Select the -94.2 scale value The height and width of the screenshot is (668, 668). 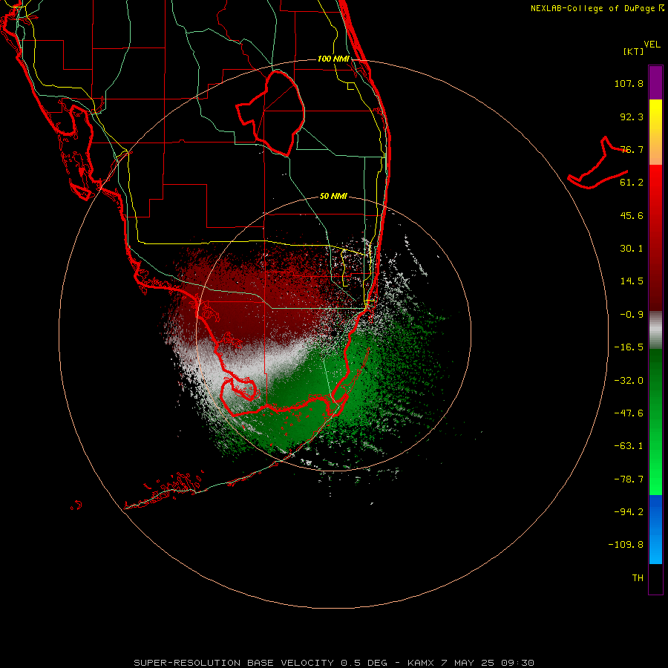[629, 512]
